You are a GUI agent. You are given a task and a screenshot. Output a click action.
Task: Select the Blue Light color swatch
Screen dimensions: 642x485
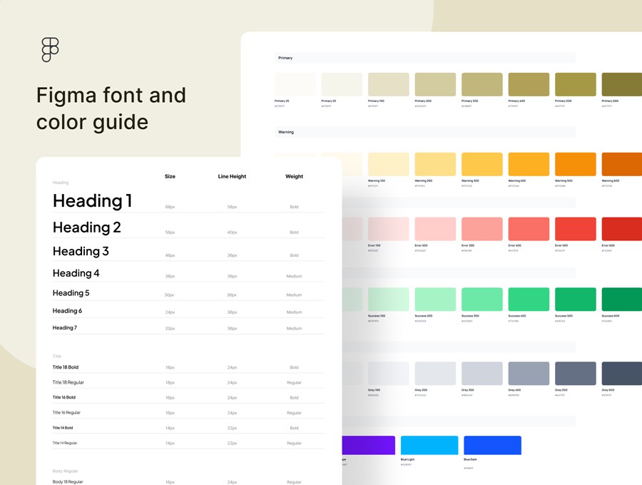pos(429,444)
